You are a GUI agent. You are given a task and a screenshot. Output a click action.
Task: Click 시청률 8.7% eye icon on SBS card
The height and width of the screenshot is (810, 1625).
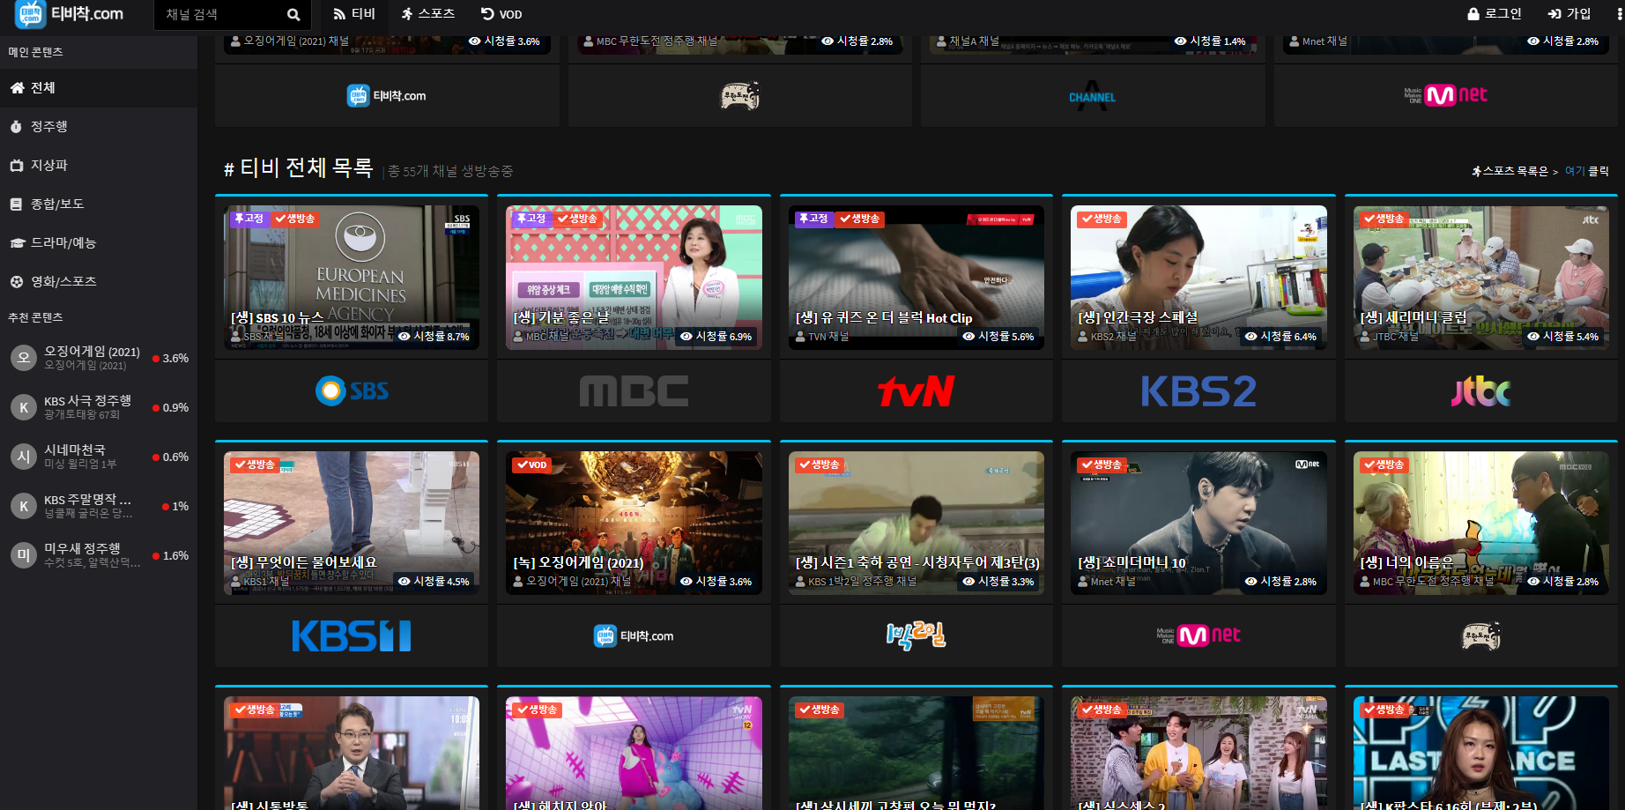(404, 336)
